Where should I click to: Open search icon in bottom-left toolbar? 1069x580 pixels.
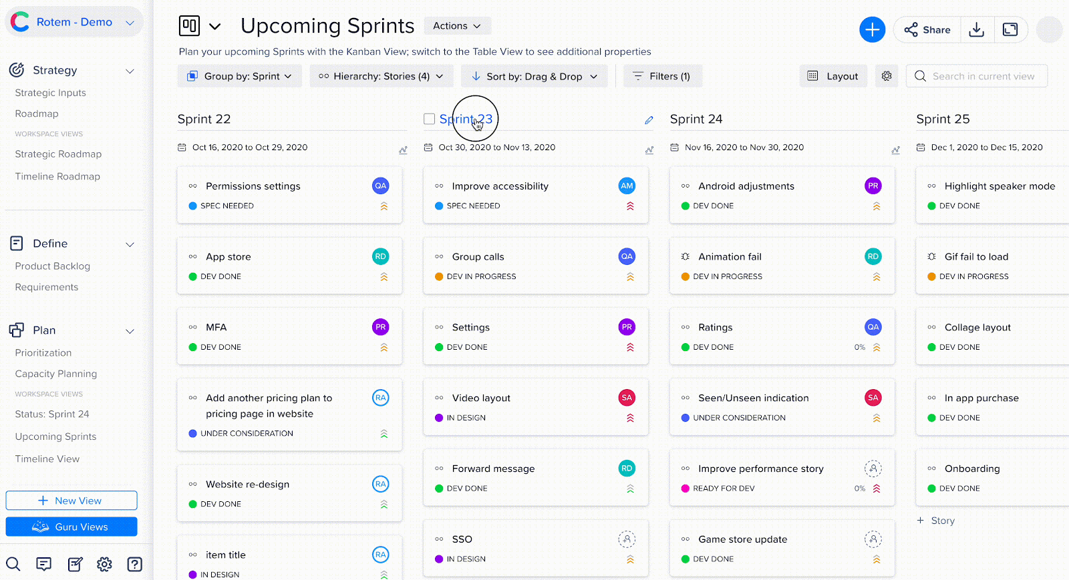pyautogui.click(x=13, y=564)
